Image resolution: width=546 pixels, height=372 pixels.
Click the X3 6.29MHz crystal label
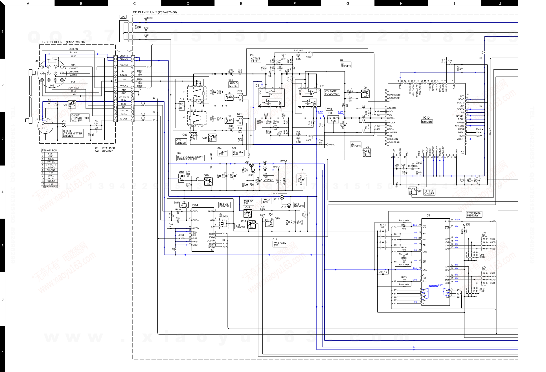pos(223,215)
